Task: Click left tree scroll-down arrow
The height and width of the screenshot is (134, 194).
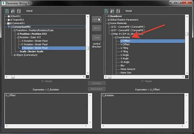Action: 87,73
